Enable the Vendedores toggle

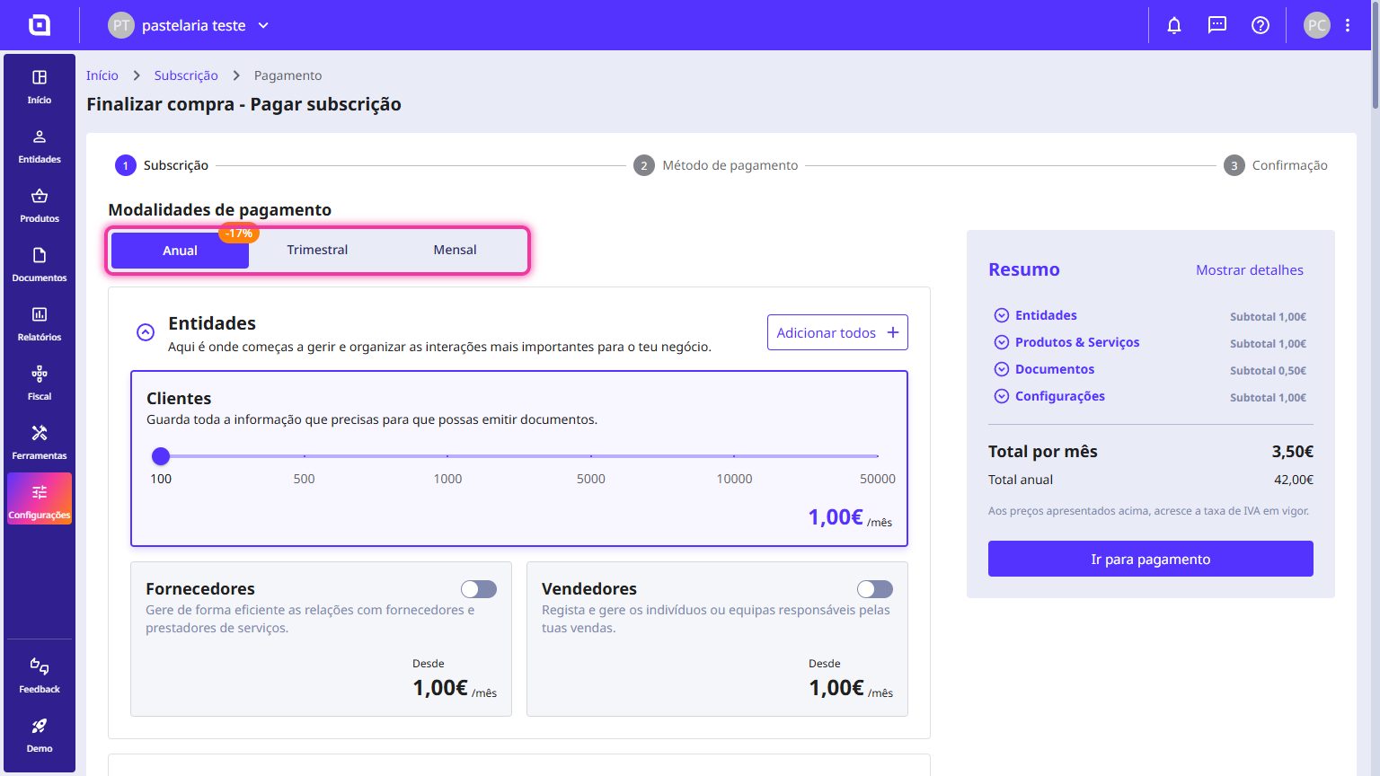click(875, 589)
